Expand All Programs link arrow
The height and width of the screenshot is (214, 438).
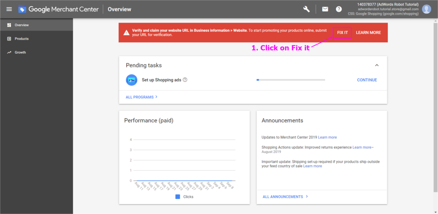tap(156, 97)
